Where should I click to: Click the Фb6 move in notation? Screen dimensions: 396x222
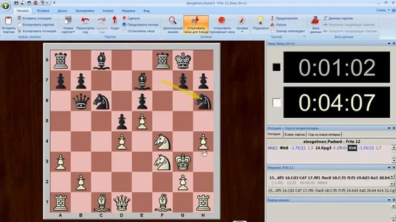click(284, 148)
